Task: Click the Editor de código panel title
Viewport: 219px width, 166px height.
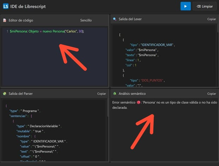Action: 21,20
